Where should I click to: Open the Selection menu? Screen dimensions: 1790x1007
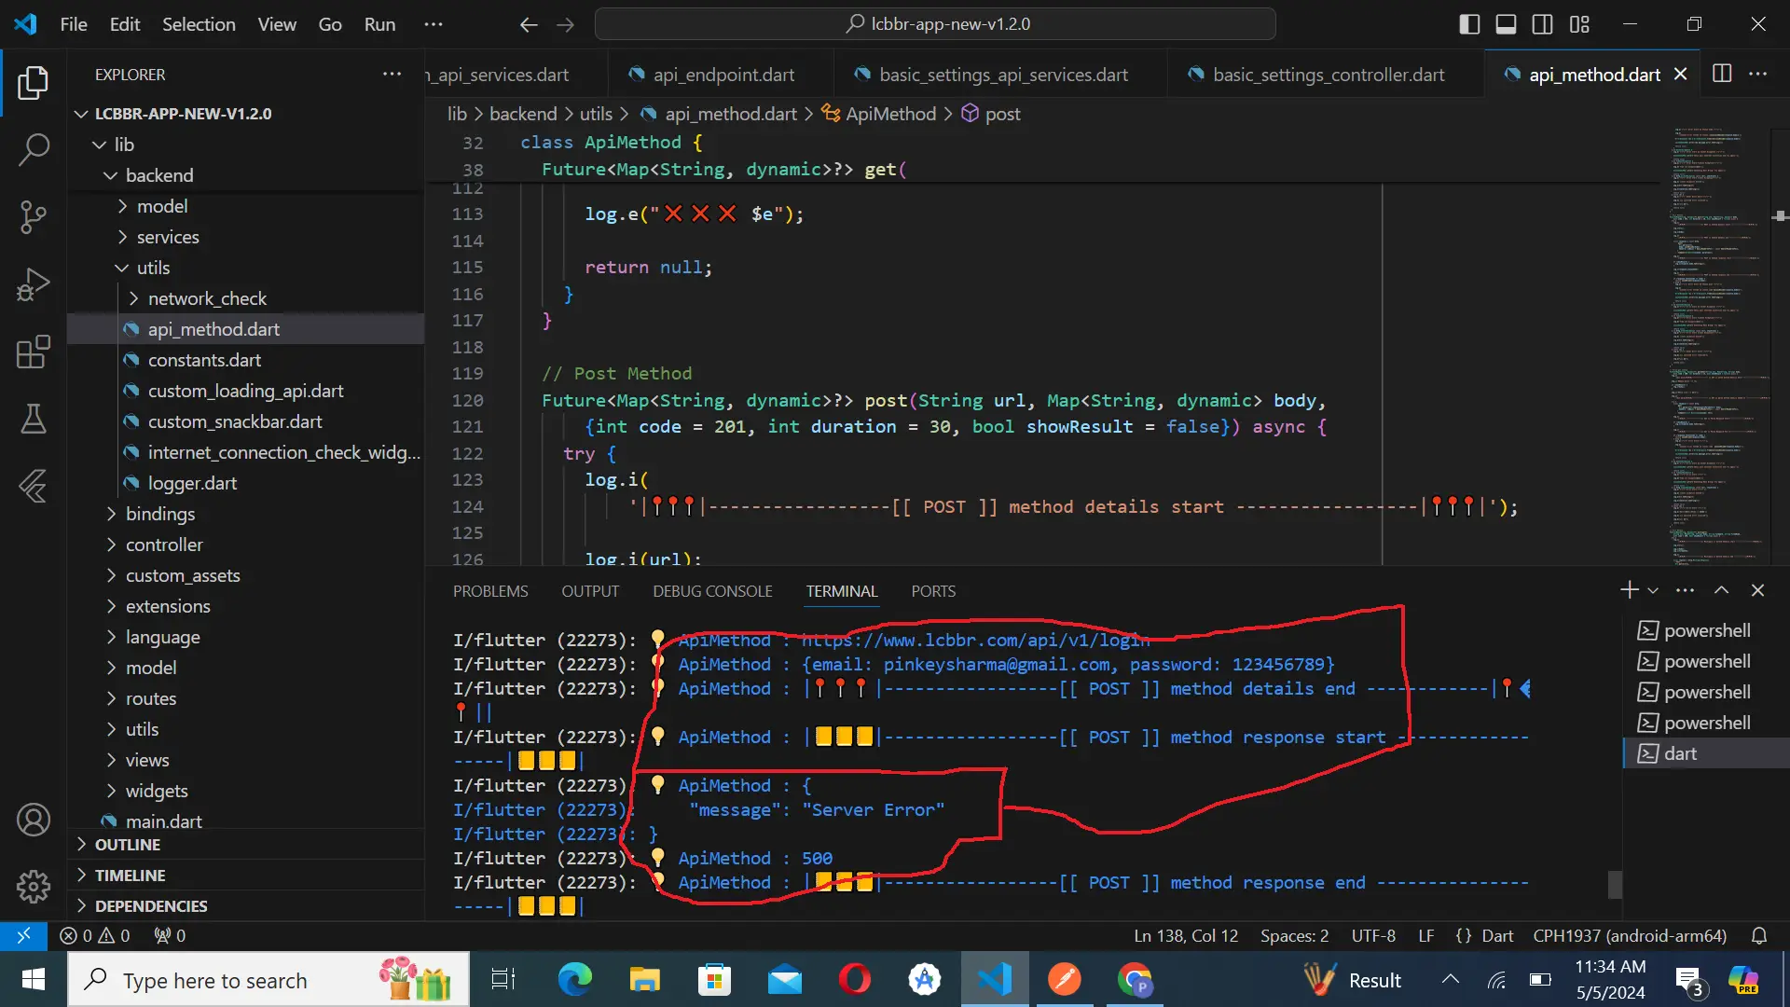pos(199,24)
